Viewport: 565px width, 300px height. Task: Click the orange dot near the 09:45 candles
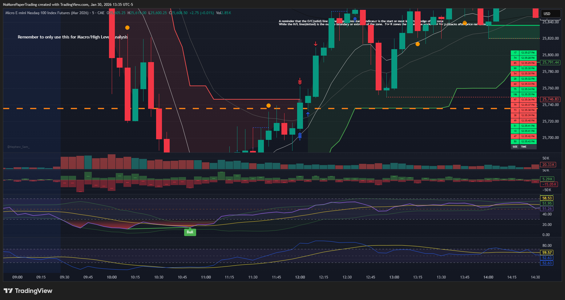click(x=127, y=28)
